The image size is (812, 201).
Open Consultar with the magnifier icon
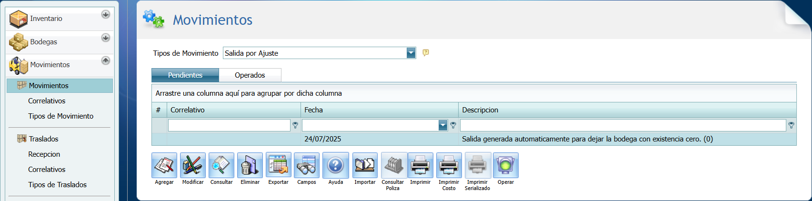(221, 165)
